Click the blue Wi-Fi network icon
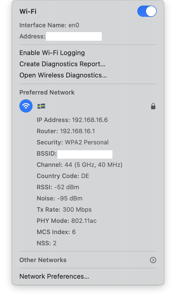 [26, 106]
